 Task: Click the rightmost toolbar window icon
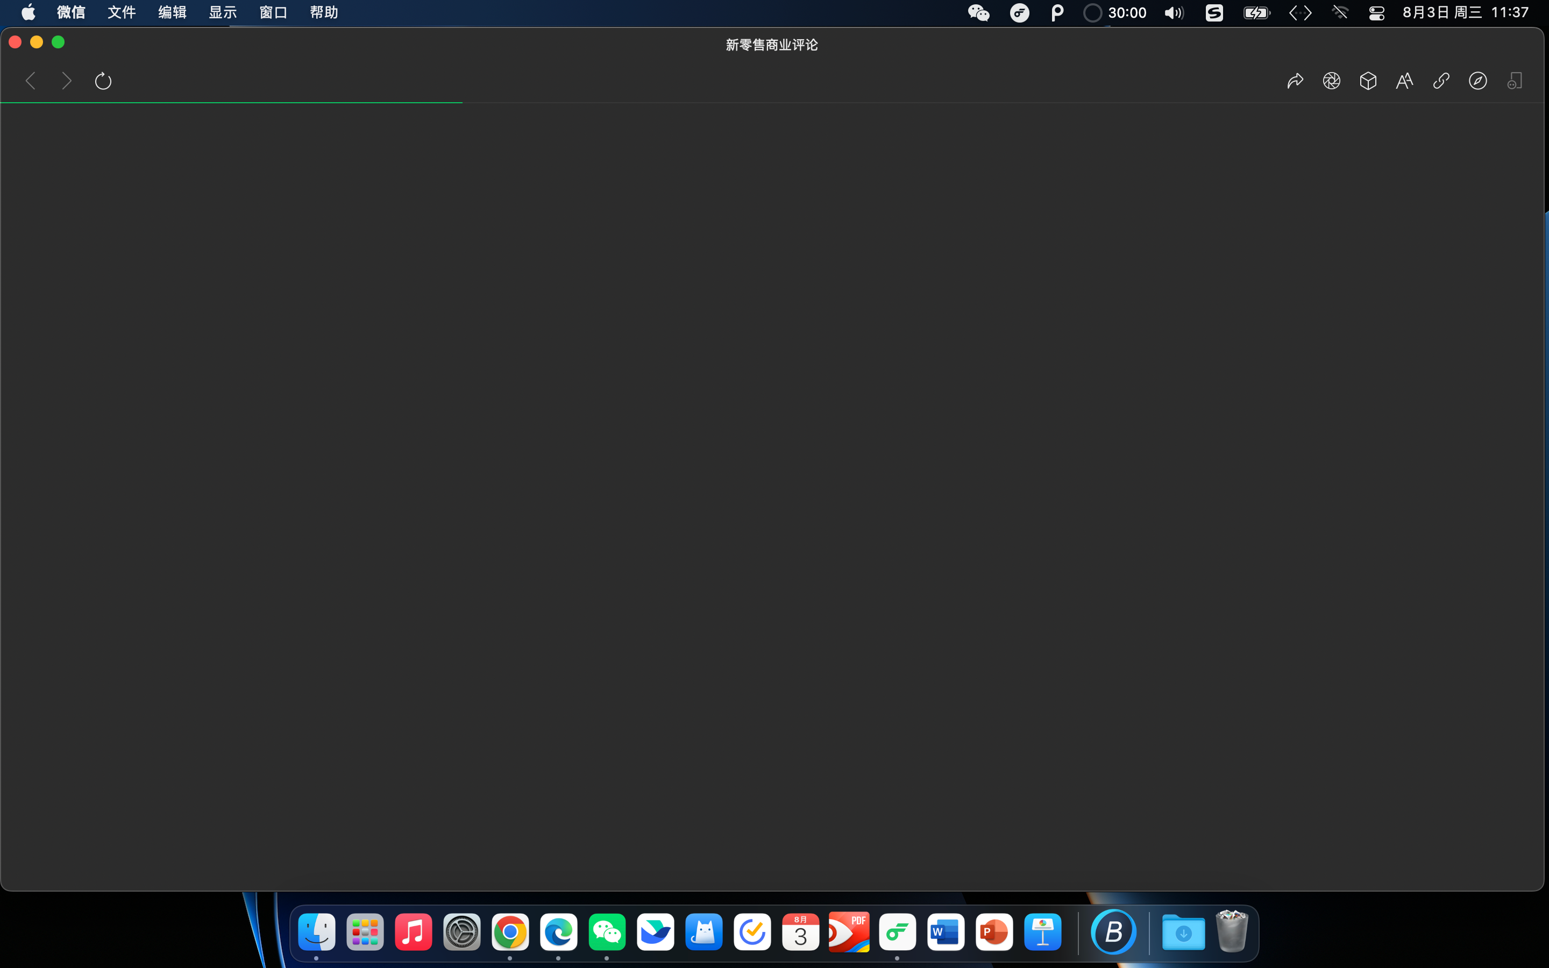[x=1515, y=81]
